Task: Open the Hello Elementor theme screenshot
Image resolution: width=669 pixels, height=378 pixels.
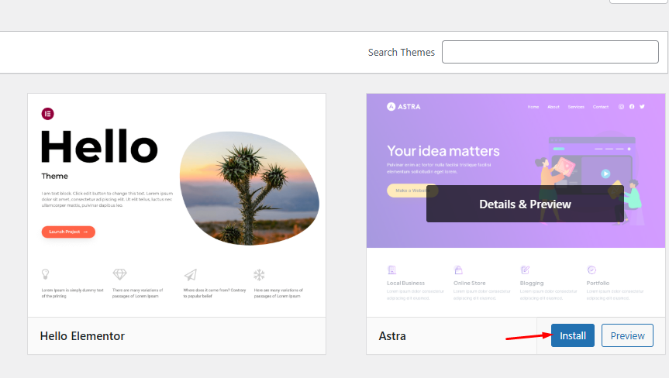Action: [x=177, y=205]
